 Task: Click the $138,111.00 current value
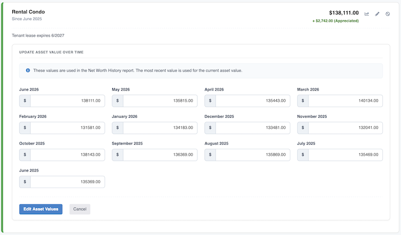click(x=344, y=13)
